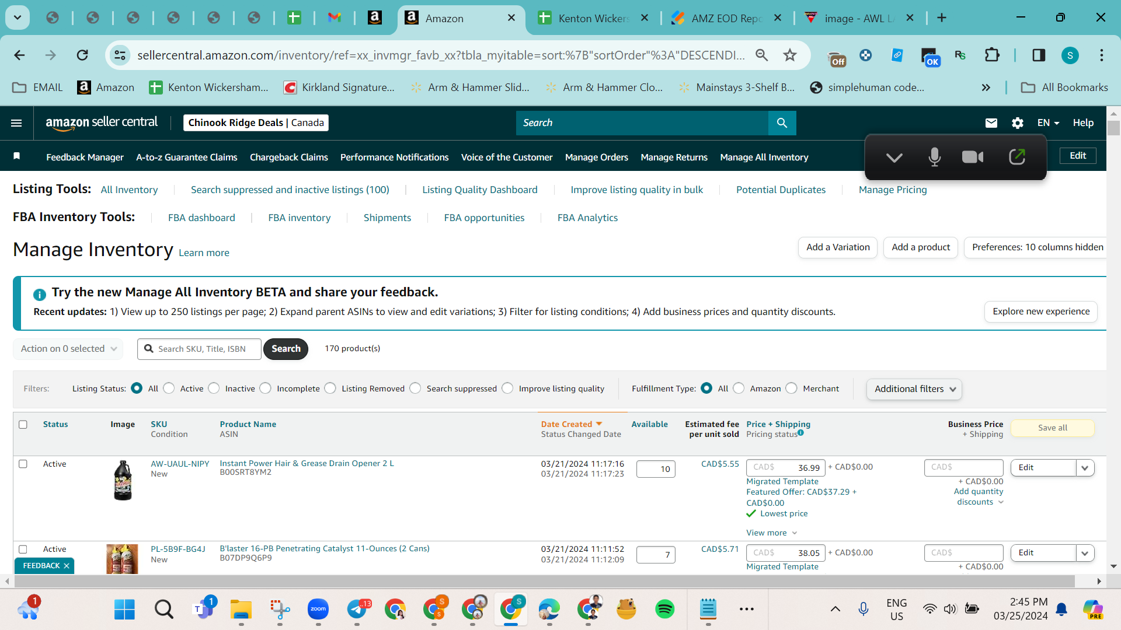Viewport: 1121px width, 630px height.
Task: Click the info icon beside Pricing status
Action: pos(800,433)
